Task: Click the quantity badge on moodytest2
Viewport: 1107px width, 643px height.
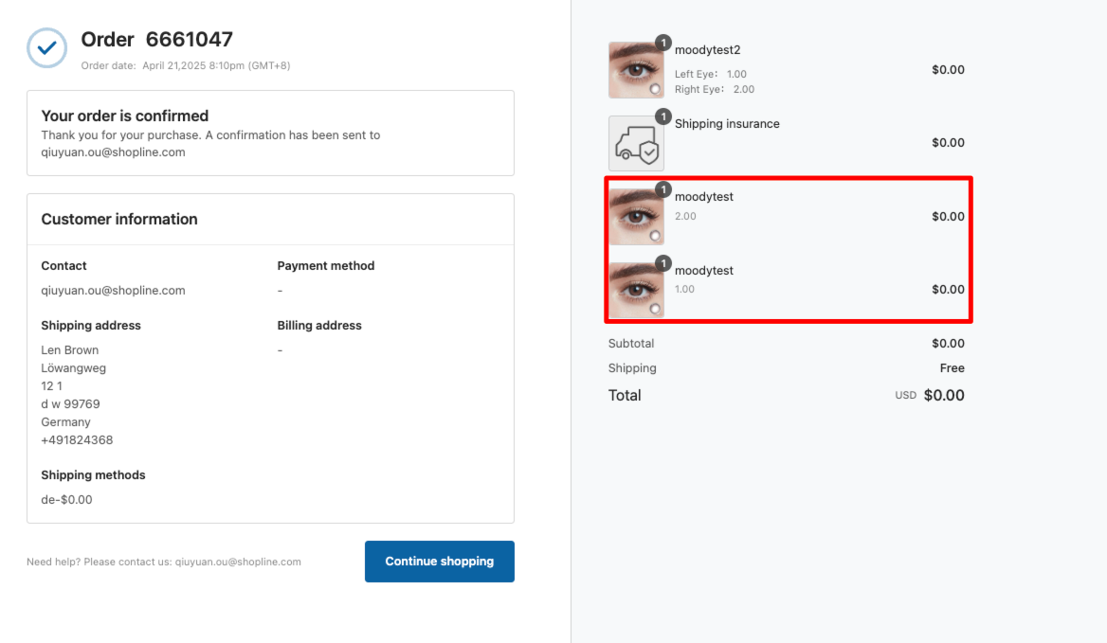Action: (x=663, y=43)
